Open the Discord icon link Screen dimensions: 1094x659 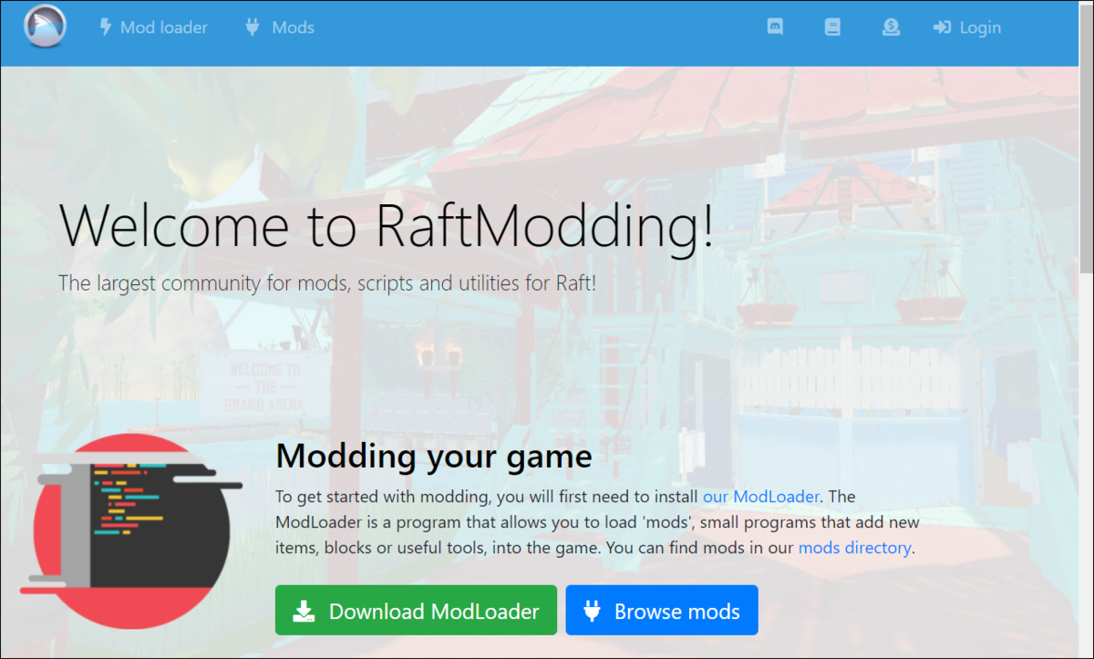pyautogui.click(x=776, y=27)
